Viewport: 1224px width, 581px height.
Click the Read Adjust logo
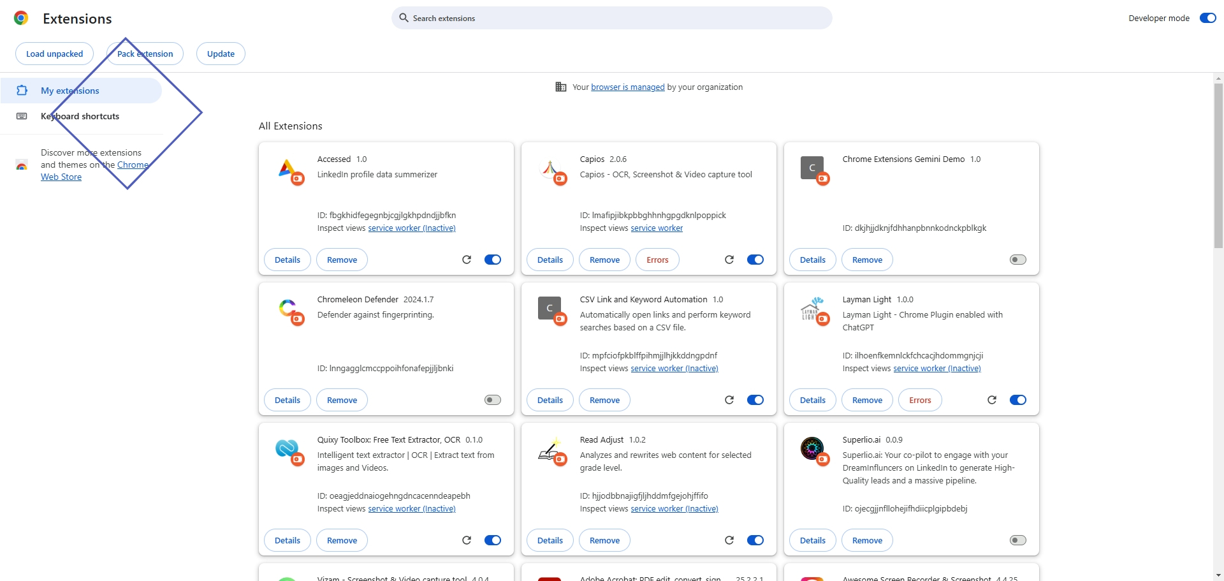[552, 452]
